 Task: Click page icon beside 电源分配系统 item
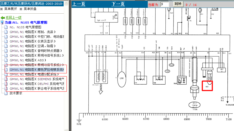(6, 74)
